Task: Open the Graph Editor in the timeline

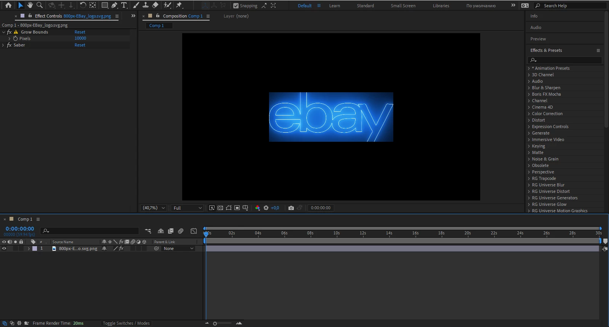Action: point(194,231)
